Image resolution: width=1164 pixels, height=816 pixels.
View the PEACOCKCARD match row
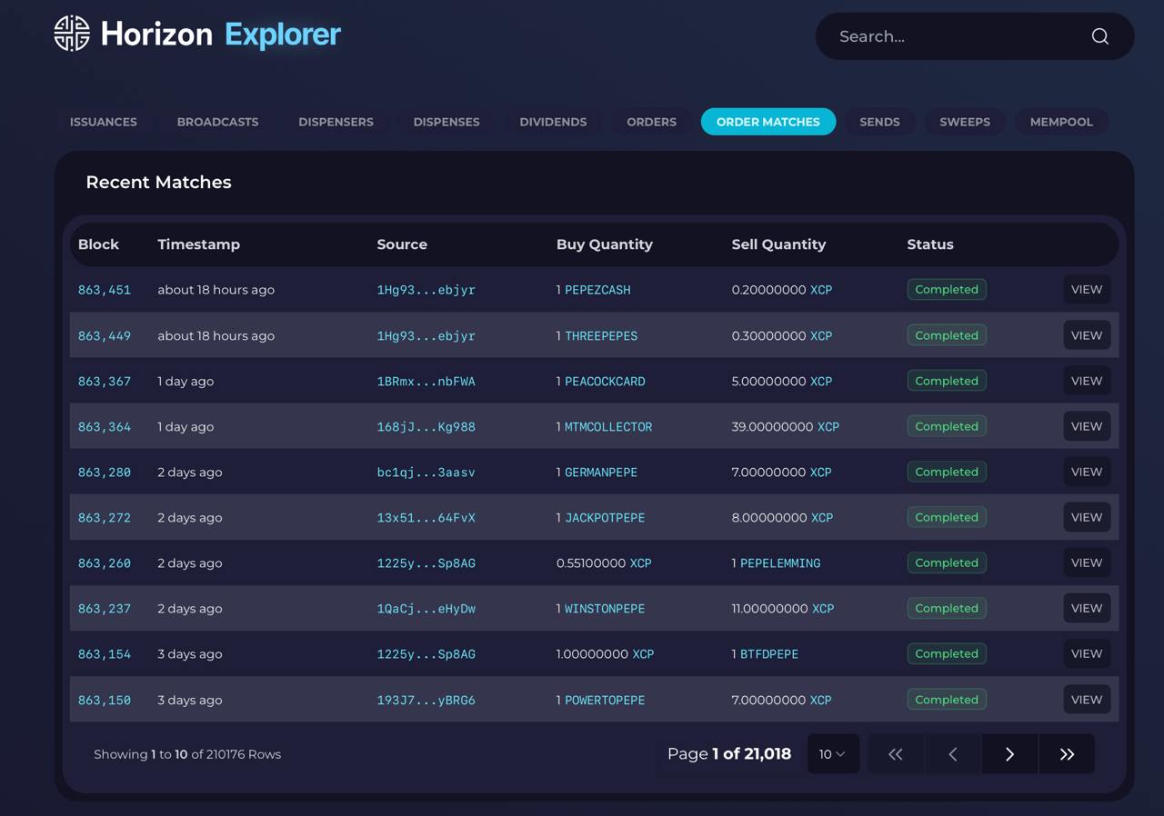tap(1087, 381)
